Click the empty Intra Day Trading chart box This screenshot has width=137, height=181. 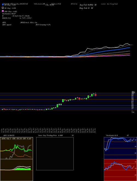pyautogui.click(x=55, y=154)
